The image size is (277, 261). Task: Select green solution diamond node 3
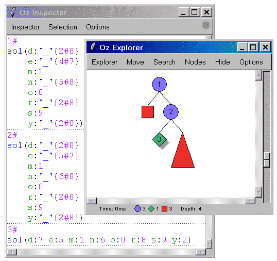(159, 139)
